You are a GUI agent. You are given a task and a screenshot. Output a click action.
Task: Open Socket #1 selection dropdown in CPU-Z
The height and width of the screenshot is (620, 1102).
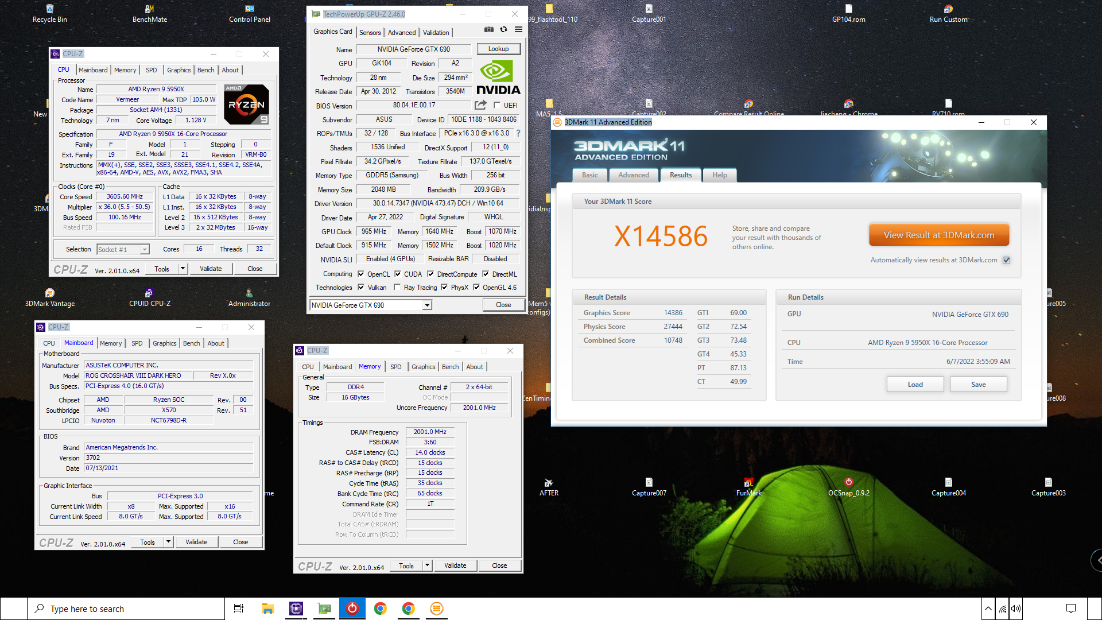(145, 250)
